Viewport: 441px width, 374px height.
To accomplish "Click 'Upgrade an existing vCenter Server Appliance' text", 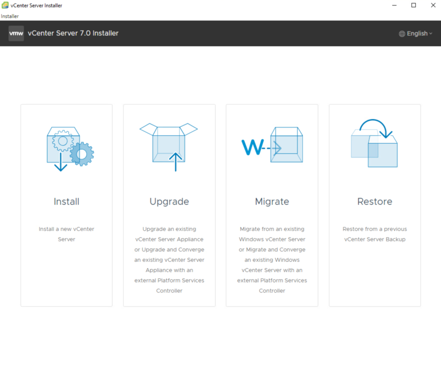I will point(169,234).
